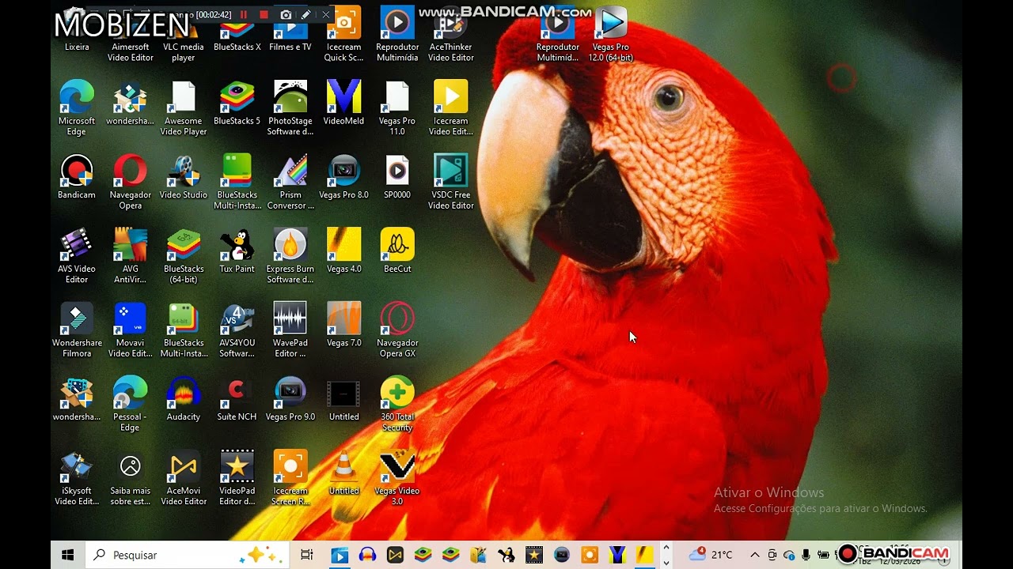The width and height of the screenshot is (1013, 569).
Task: Open BeeCut desktop shortcut
Action: pos(397,251)
